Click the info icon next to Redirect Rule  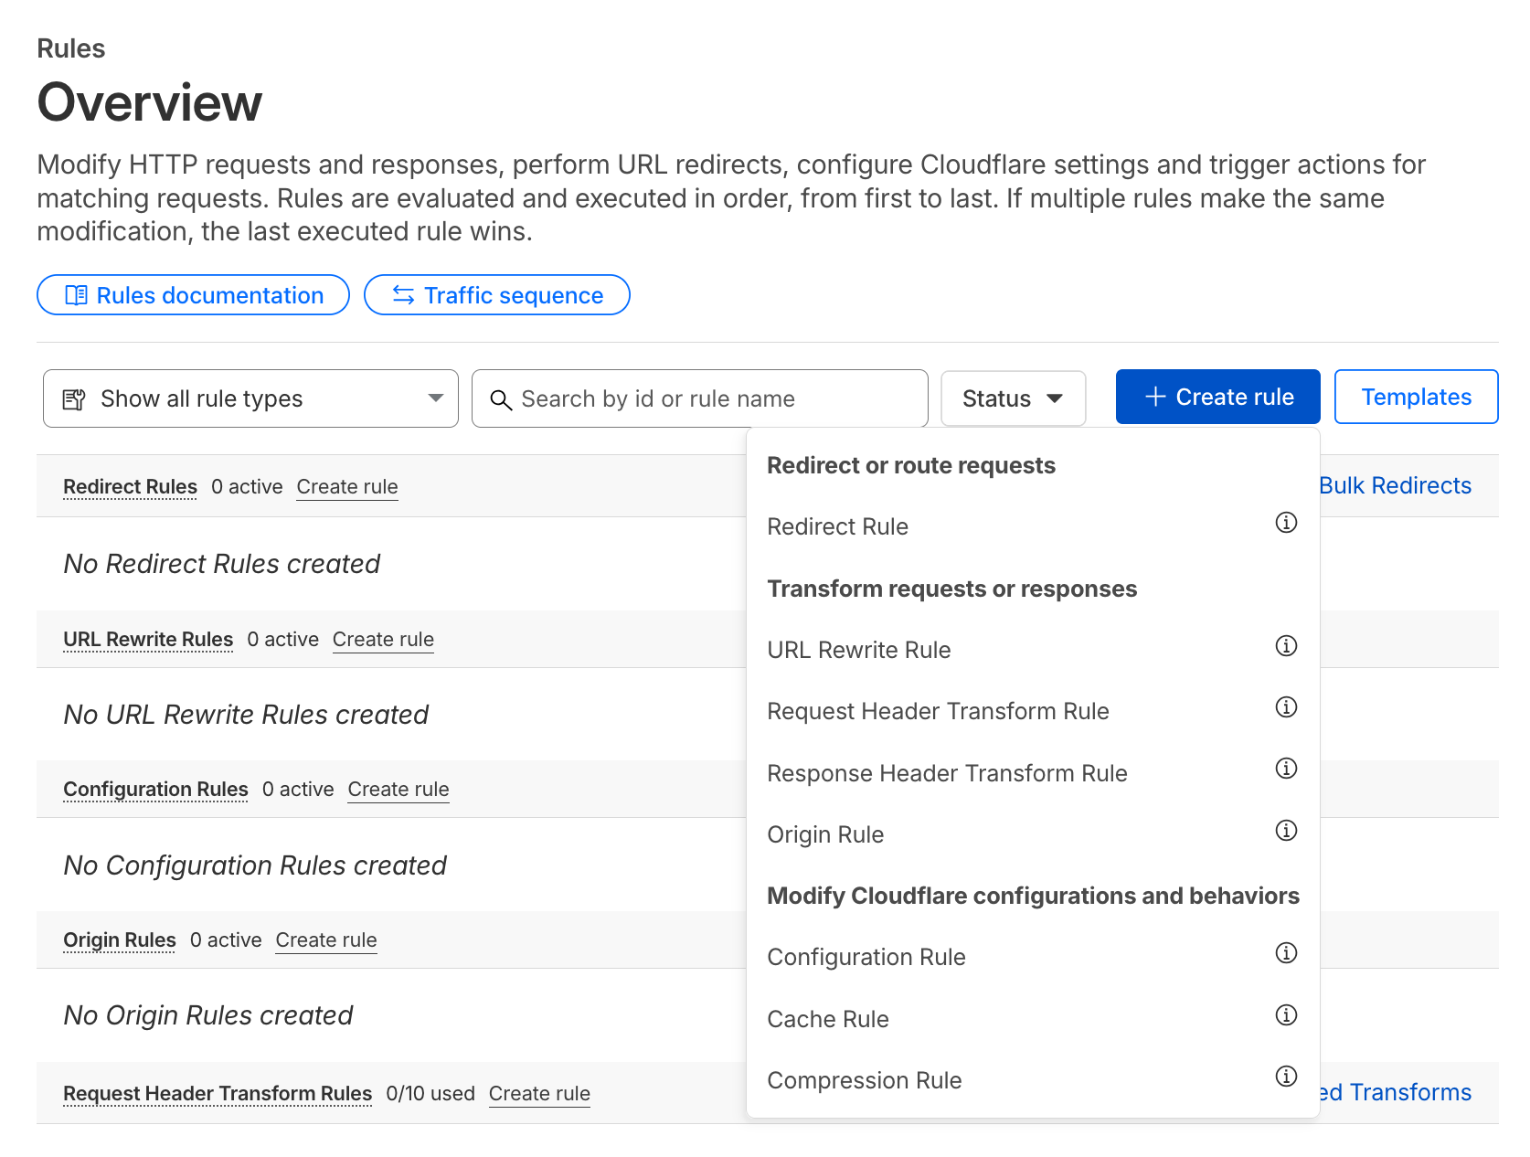point(1286,523)
